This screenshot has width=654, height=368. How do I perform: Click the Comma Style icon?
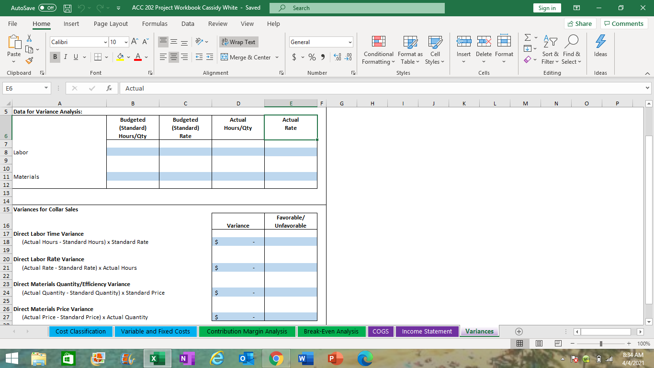click(321, 56)
